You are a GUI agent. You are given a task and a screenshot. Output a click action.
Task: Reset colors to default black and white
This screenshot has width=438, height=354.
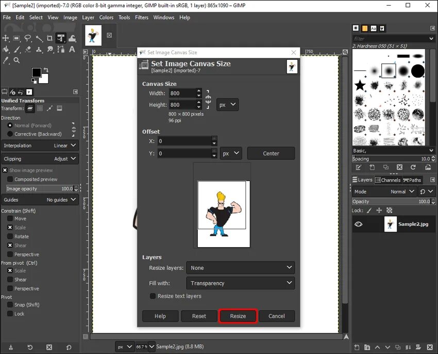[x=34, y=81]
